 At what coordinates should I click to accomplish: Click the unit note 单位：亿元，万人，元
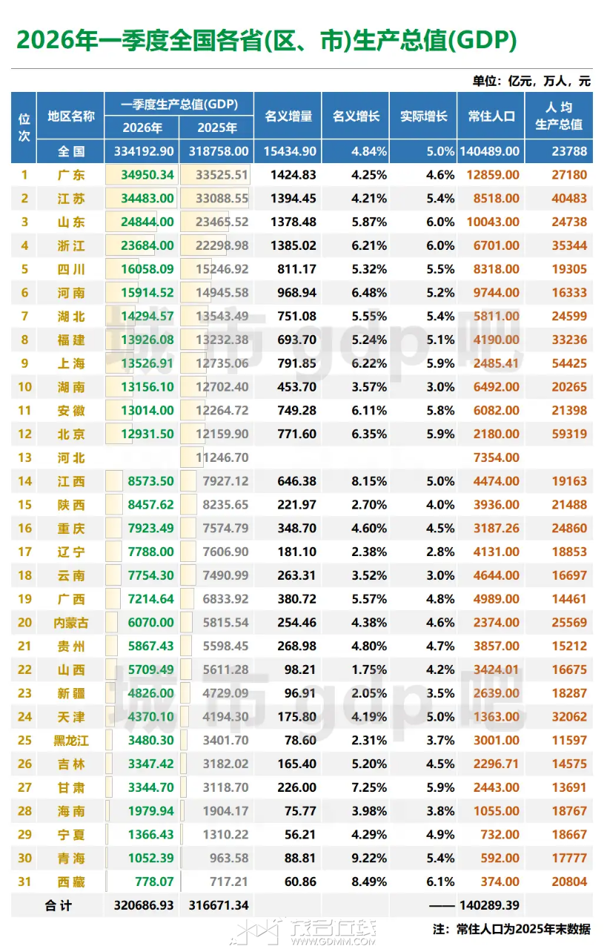pyautogui.click(x=531, y=81)
